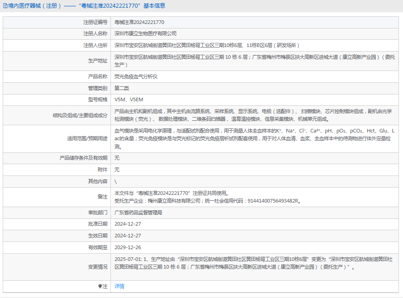Click the 变更情况 row label

(98, 267)
